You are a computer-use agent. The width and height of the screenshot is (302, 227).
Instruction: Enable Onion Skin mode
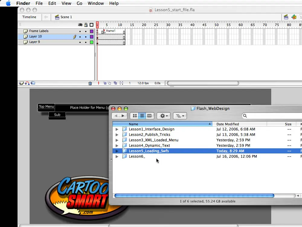tap(105, 83)
